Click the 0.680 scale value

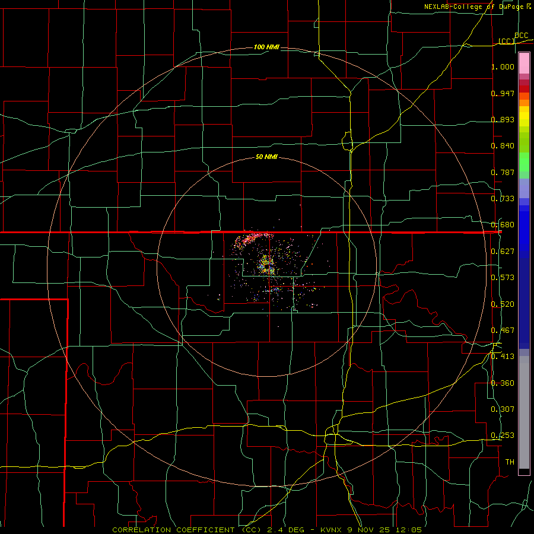[x=503, y=225]
